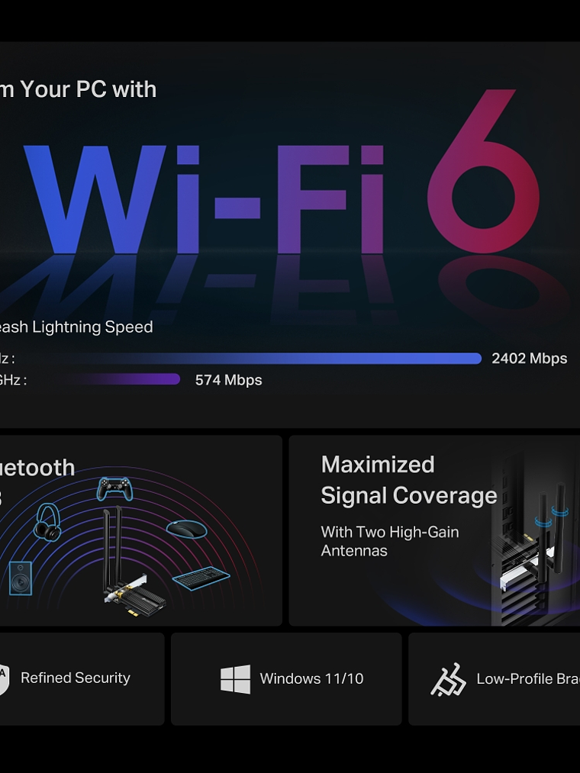Viewport: 580px width, 773px height.
Task: Click the wireless mouse icon
Action: point(186,529)
